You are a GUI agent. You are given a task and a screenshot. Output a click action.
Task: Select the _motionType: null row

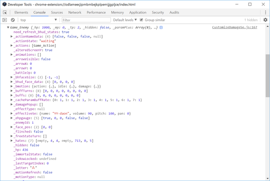(29, 177)
